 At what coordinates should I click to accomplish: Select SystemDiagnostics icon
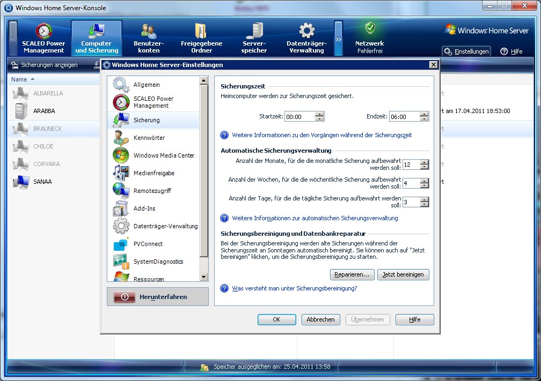pos(121,261)
